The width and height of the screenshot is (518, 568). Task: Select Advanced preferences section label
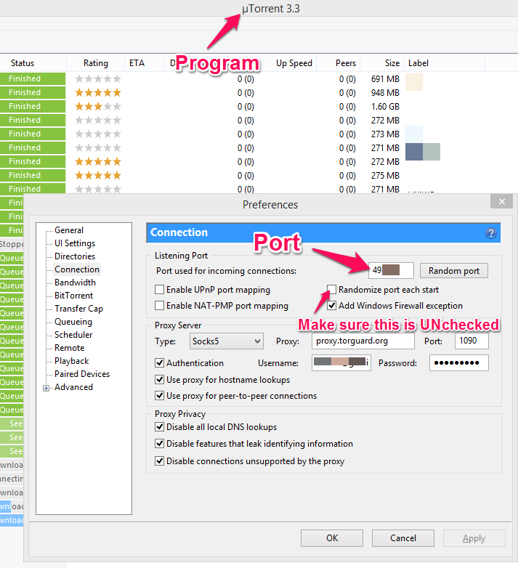73,387
